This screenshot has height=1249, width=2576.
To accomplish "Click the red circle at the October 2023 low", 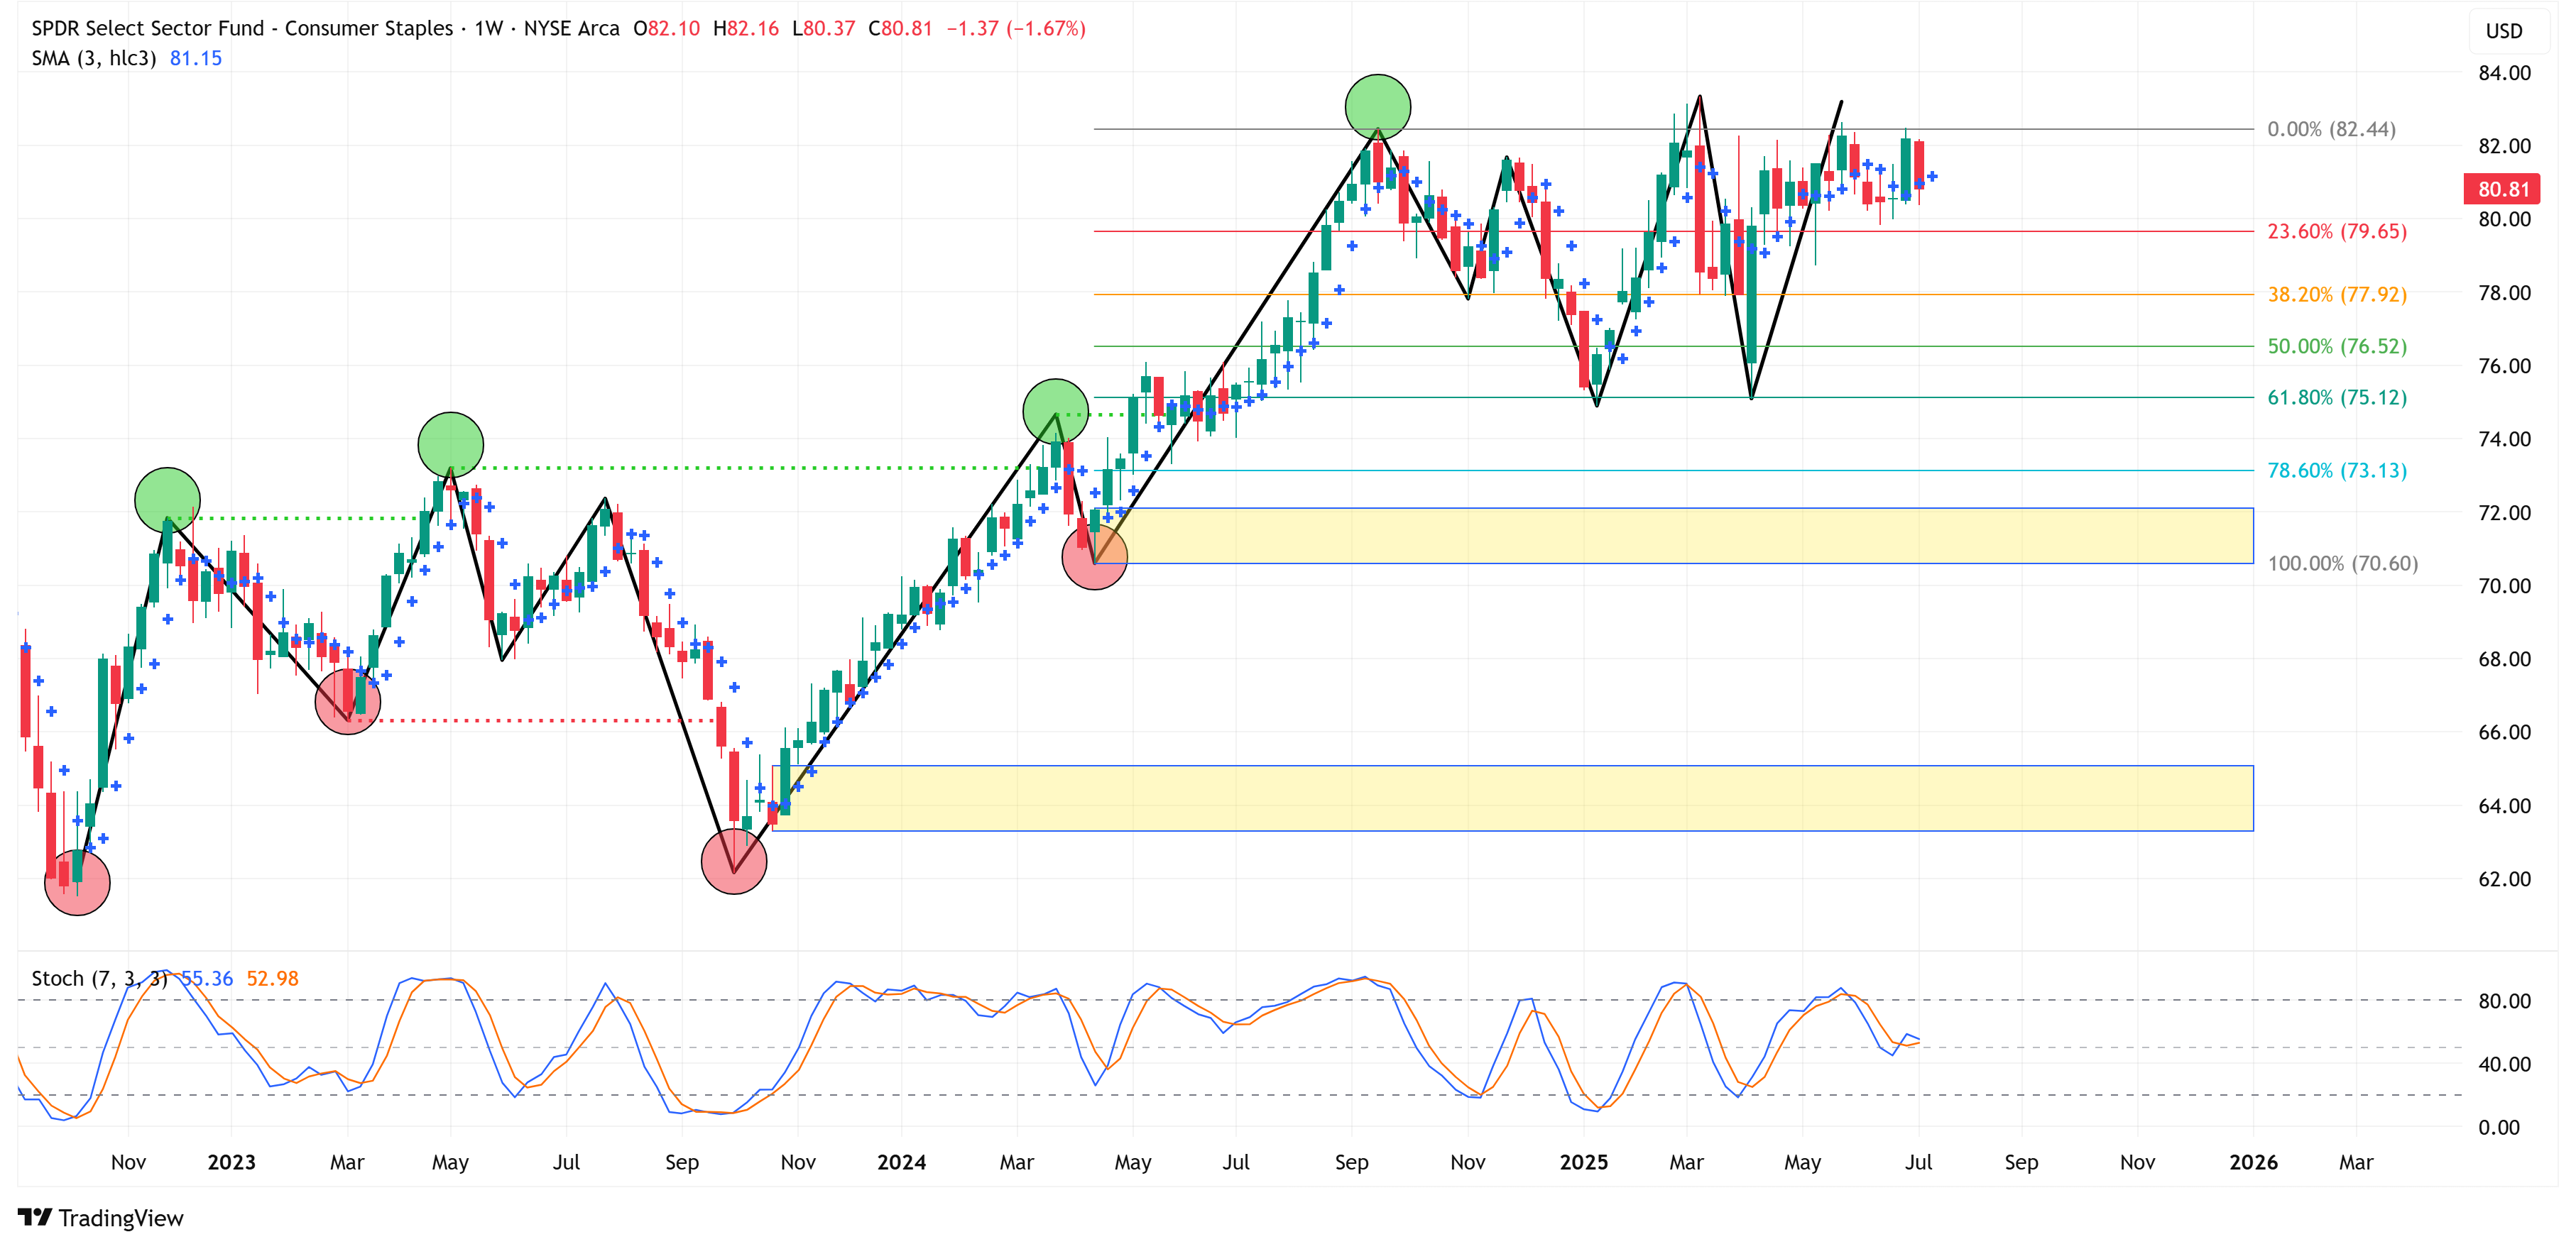I will click(x=734, y=860).
